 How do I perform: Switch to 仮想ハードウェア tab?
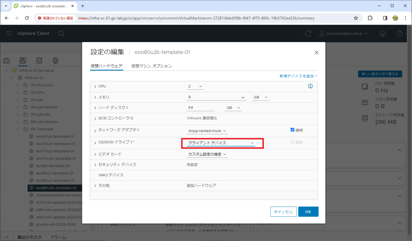[x=106, y=66]
